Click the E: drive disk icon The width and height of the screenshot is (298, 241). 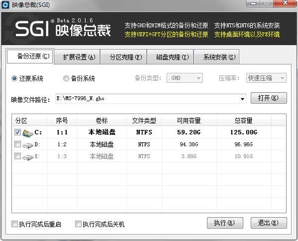tap(28, 157)
